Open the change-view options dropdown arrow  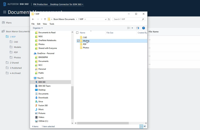click(x=132, y=28)
